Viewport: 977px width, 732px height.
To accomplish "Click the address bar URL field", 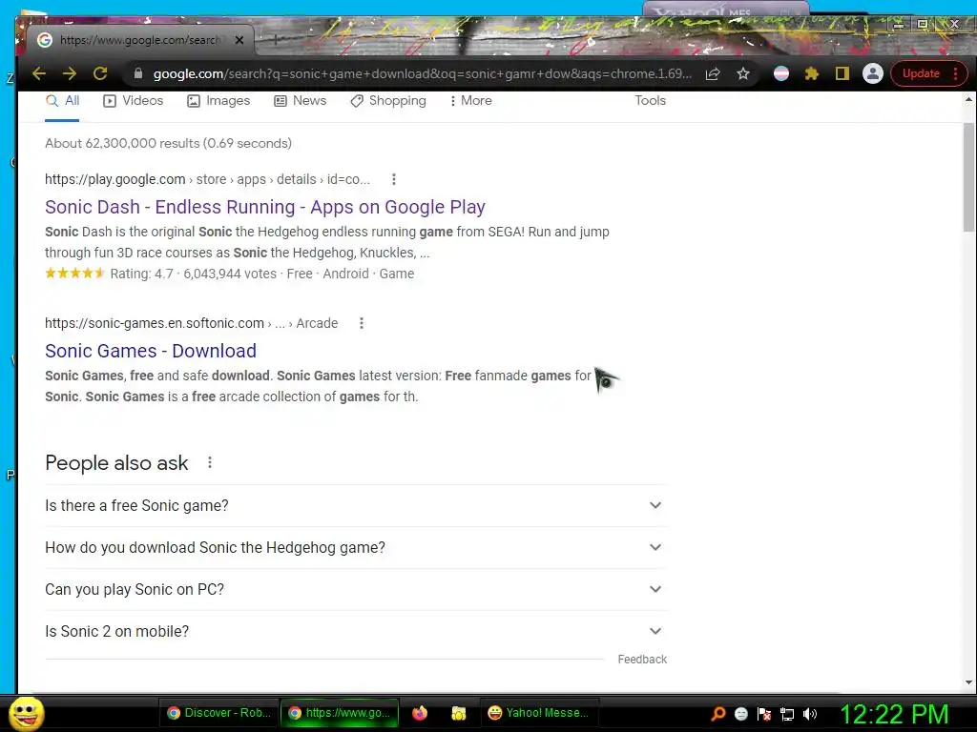I will click(422, 73).
